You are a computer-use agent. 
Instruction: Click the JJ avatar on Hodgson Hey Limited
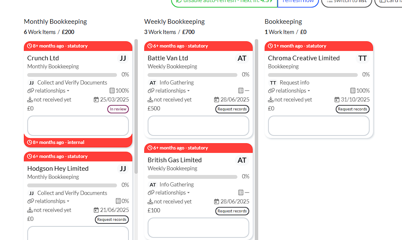(x=123, y=169)
